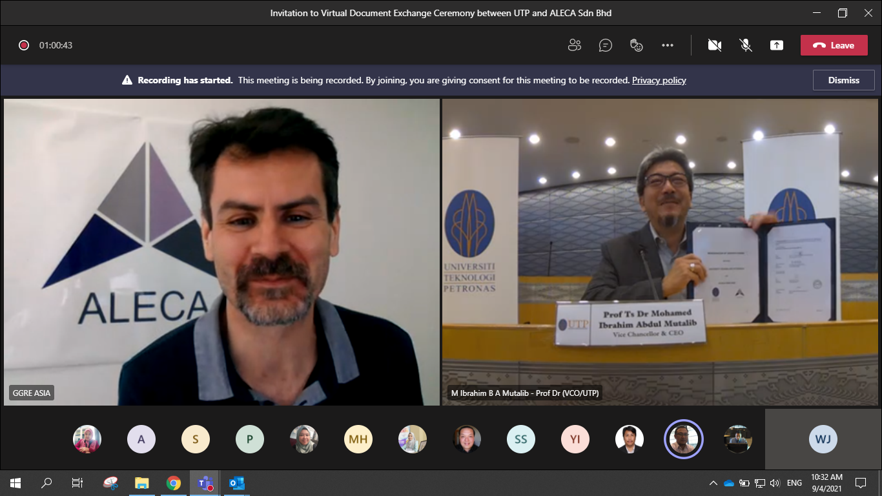Click the M Ibrahim B A Mutalib name label
The image size is (882, 496).
pos(525,393)
